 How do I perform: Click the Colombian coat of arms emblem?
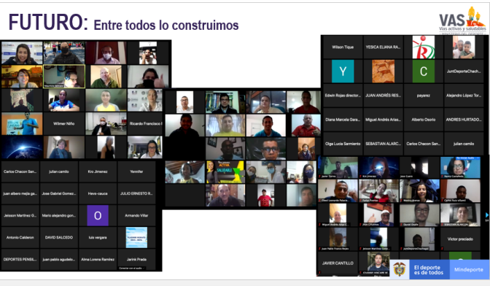(399, 269)
